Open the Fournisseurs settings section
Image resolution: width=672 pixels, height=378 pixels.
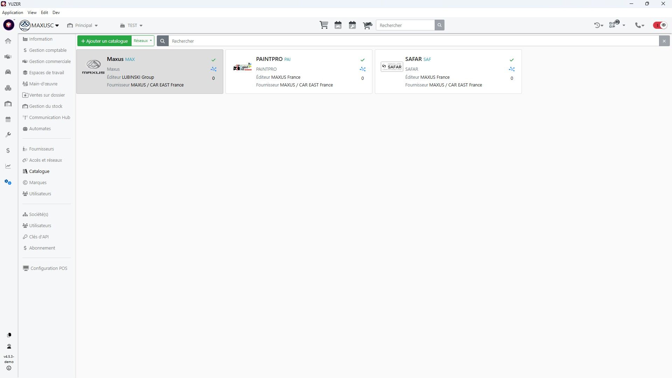click(x=41, y=149)
